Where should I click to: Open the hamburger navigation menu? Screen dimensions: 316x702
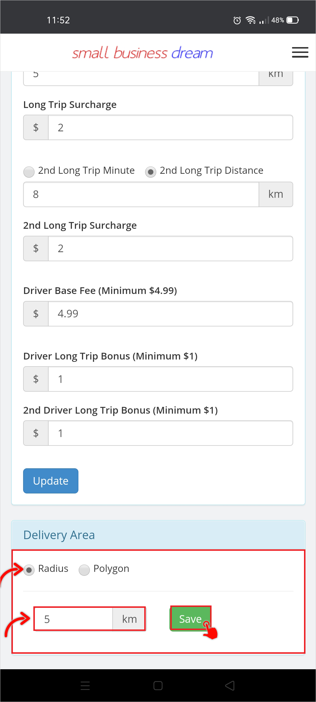tap(300, 52)
